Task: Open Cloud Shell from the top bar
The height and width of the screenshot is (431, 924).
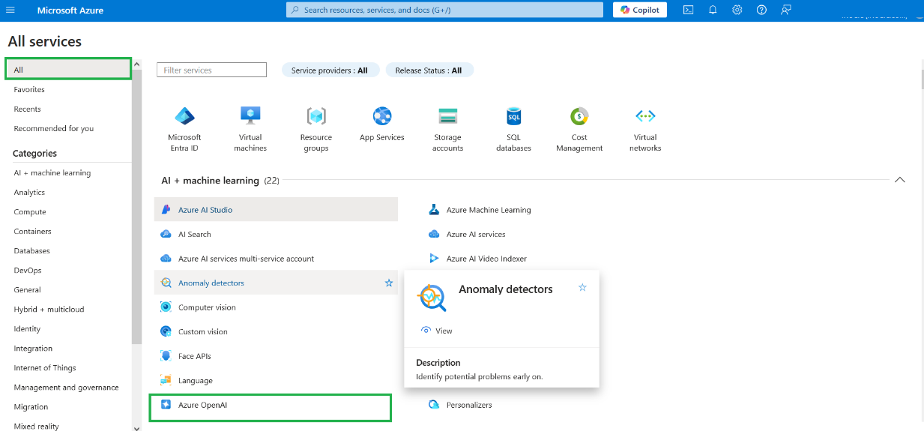Action: tap(688, 10)
